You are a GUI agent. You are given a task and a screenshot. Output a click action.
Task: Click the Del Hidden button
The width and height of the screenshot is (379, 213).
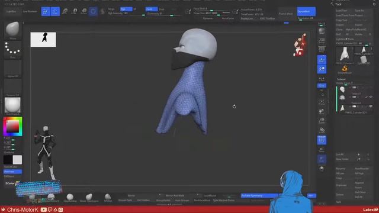[x=143, y=200]
